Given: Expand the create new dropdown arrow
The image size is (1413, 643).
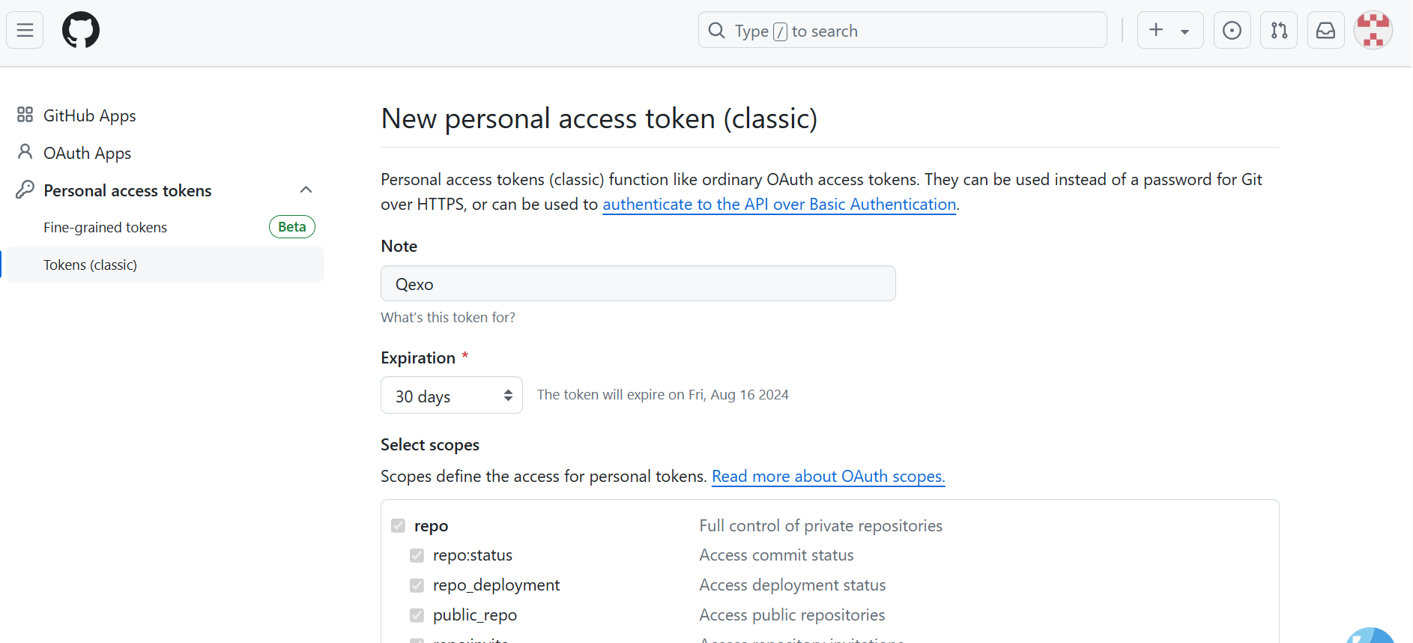Looking at the screenshot, I should tap(1184, 31).
